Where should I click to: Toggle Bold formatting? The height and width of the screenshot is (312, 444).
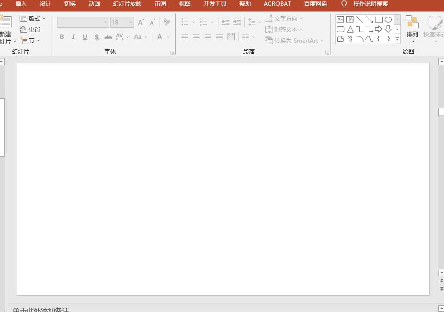[x=62, y=37]
